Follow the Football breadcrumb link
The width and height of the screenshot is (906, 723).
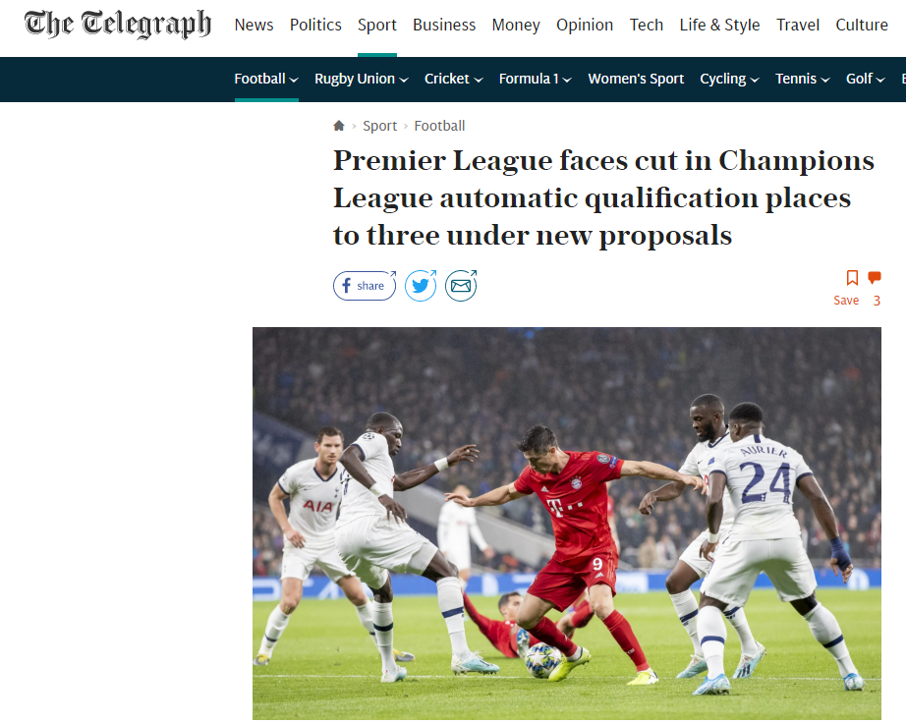439,126
